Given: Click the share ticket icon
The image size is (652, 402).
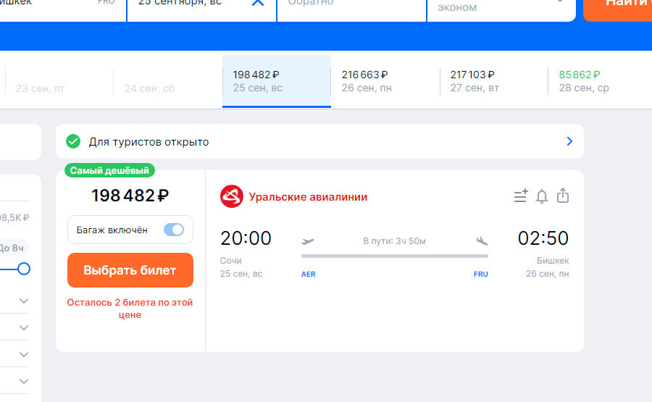Looking at the screenshot, I should tap(563, 196).
